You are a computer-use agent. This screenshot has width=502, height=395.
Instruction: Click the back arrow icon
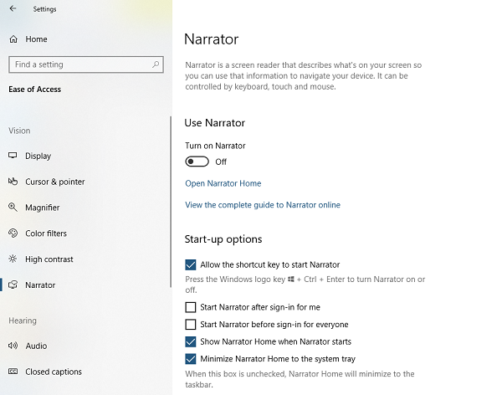[x=13, y=9]
